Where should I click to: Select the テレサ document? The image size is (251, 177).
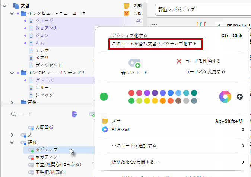(x=42, y=50)
